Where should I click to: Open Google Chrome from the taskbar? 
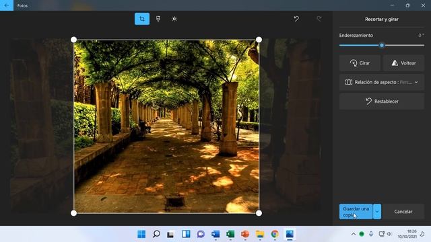click(x=275, y=234)
